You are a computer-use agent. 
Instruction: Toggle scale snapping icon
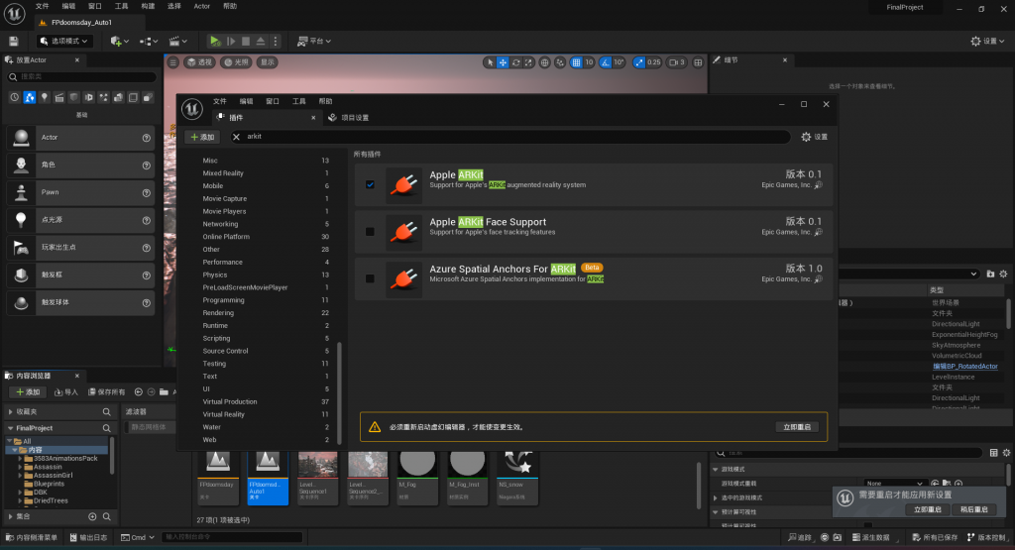pyautogui.click(x=639, y=62)
